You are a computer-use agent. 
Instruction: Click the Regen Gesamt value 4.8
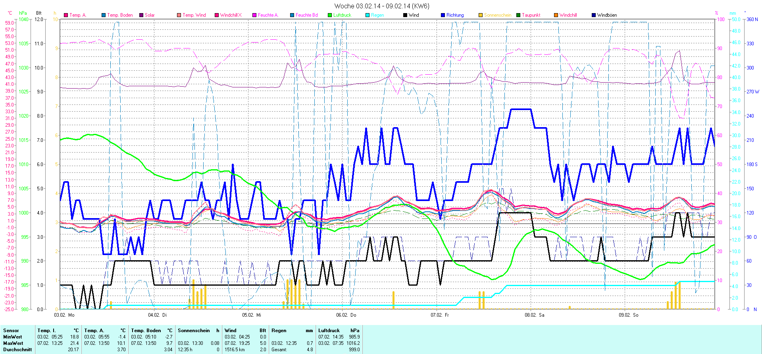pyautogui.click(x=310, y=350)
